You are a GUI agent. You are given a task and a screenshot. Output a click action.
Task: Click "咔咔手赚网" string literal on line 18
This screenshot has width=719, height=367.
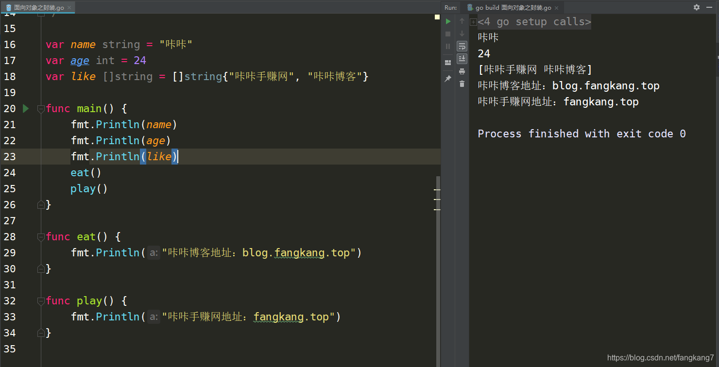tap(262, 77)
